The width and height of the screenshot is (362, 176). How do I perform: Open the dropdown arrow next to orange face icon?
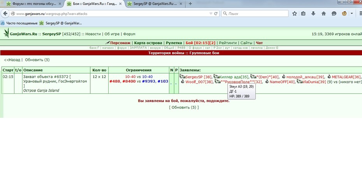351,14
